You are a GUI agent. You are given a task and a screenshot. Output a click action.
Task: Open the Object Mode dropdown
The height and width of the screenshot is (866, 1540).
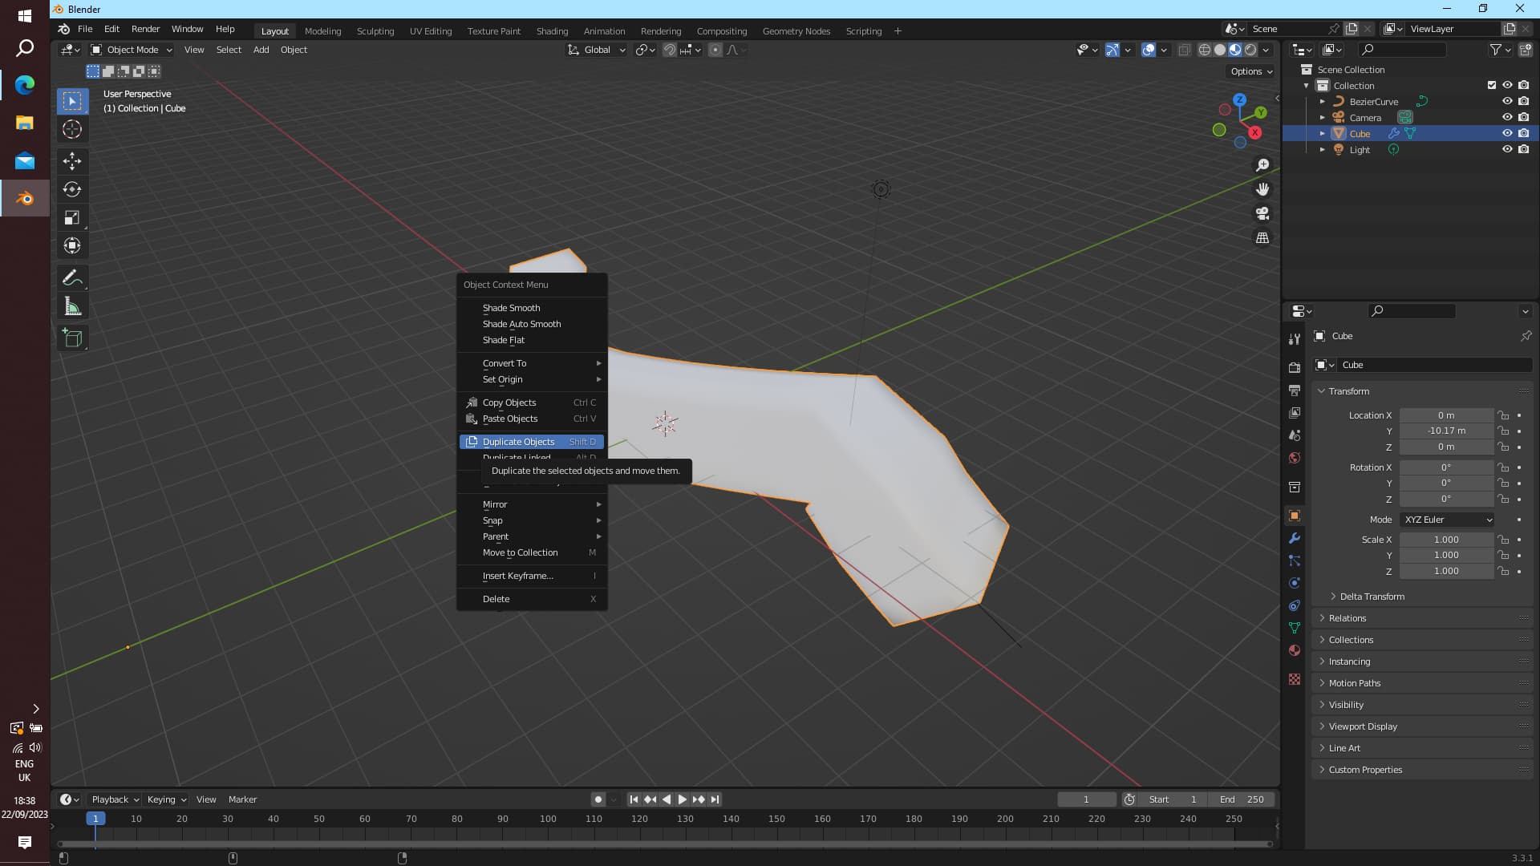tap(131, 50)
